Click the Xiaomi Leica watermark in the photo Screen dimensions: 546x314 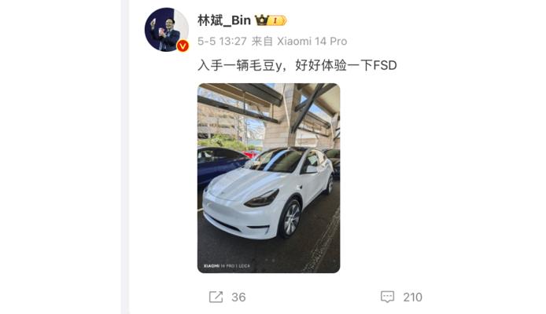[227, 265]
